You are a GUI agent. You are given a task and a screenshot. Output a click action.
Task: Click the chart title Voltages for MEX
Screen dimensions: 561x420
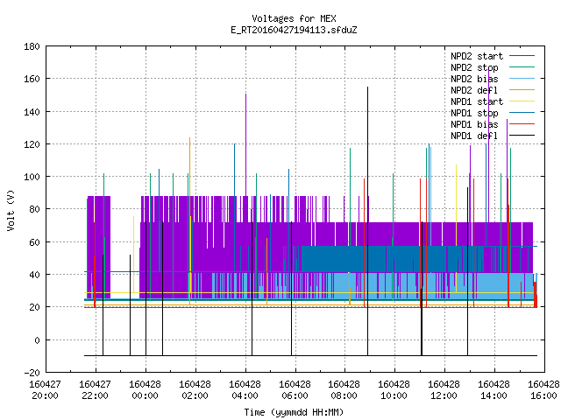[294, 18]
